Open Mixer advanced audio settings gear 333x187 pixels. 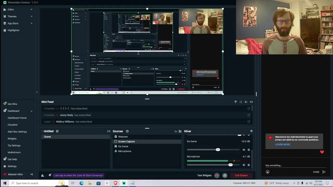click(x=251, y=131)
